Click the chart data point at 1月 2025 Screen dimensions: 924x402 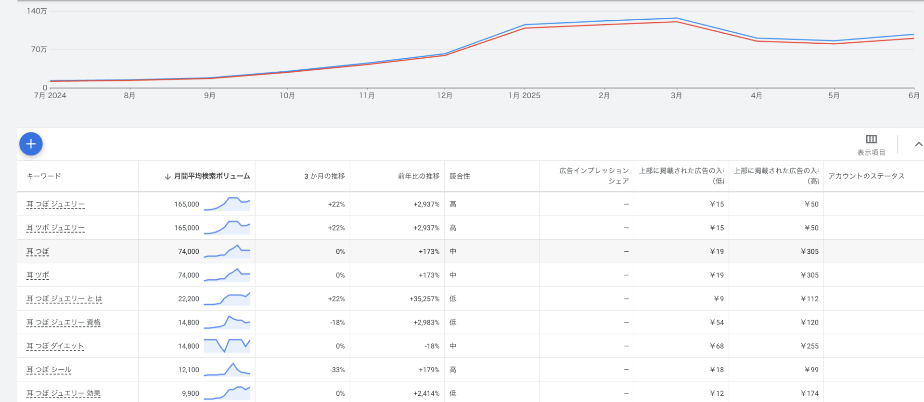coord(525,25)
